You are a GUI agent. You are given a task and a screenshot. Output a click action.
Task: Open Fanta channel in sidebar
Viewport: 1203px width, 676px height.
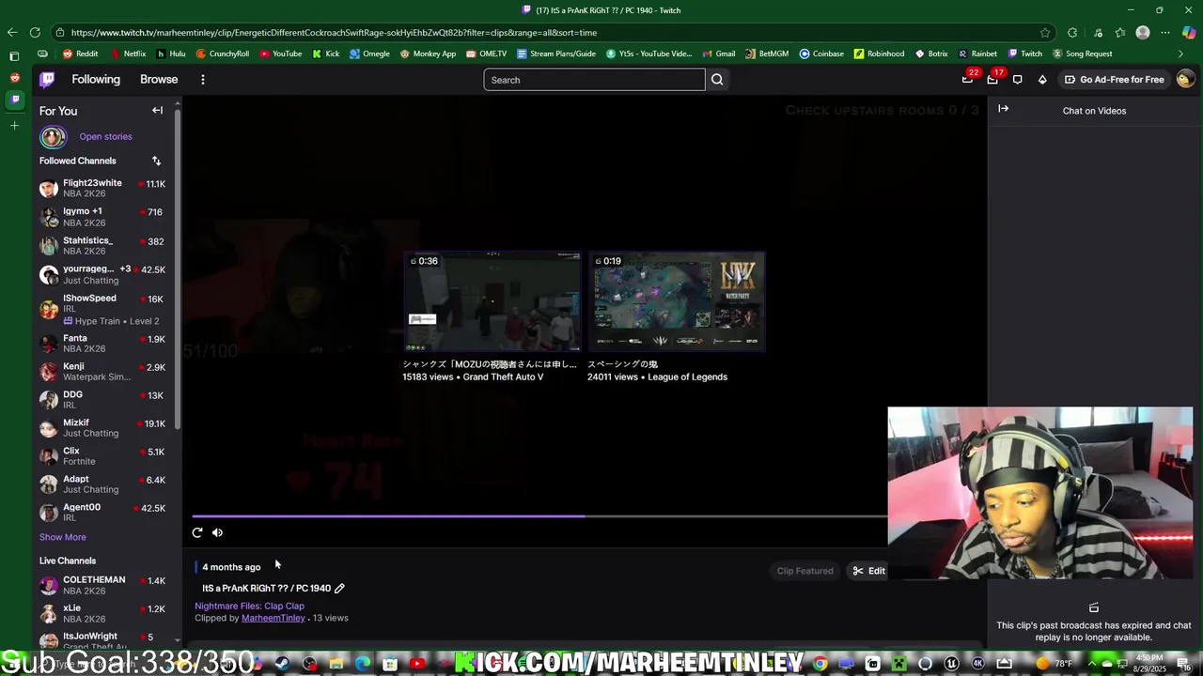pyautogui.click(x=103, y=343)
